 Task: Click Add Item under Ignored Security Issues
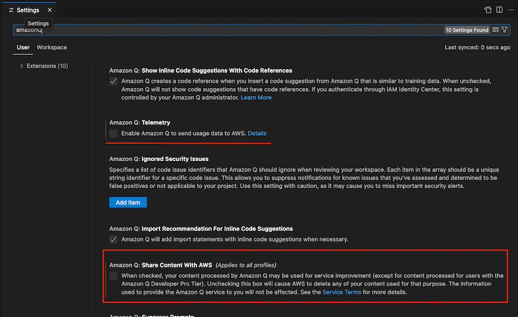128,203
